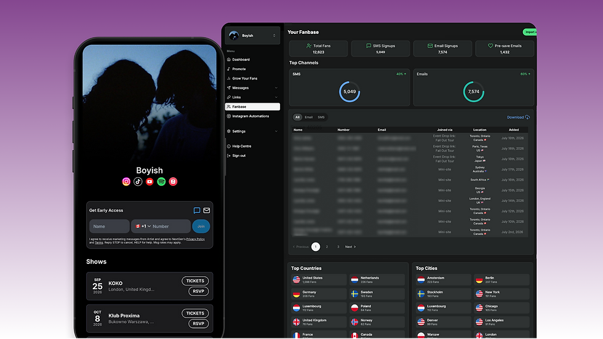This screenshot has width=603, height=339.
Task: Sort by the Added column header
Action: click(514, 130)
